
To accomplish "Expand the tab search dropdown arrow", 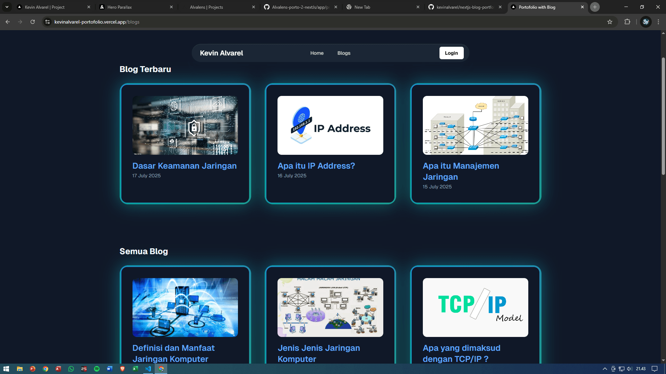I will (x=7, y=7).
